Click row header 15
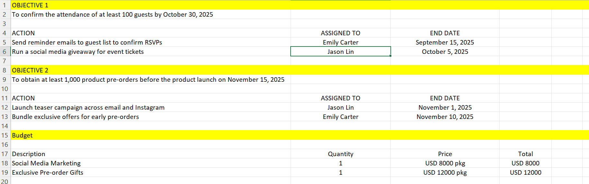589x184 pixels. (5, 135)
